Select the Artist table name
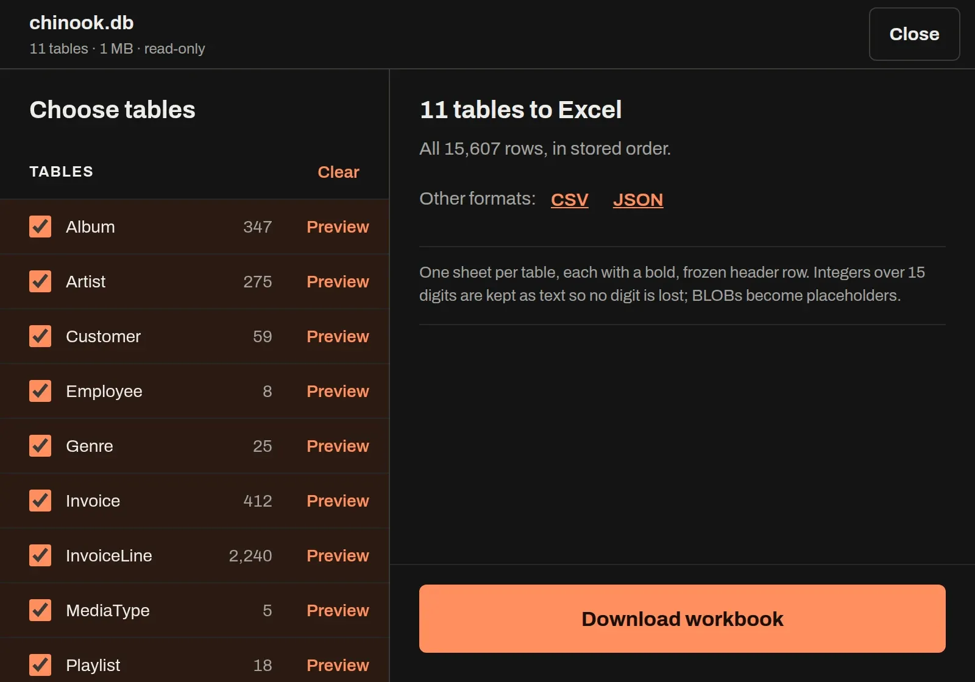This screenshot has width=975, height=682. [x=86, y=281]
